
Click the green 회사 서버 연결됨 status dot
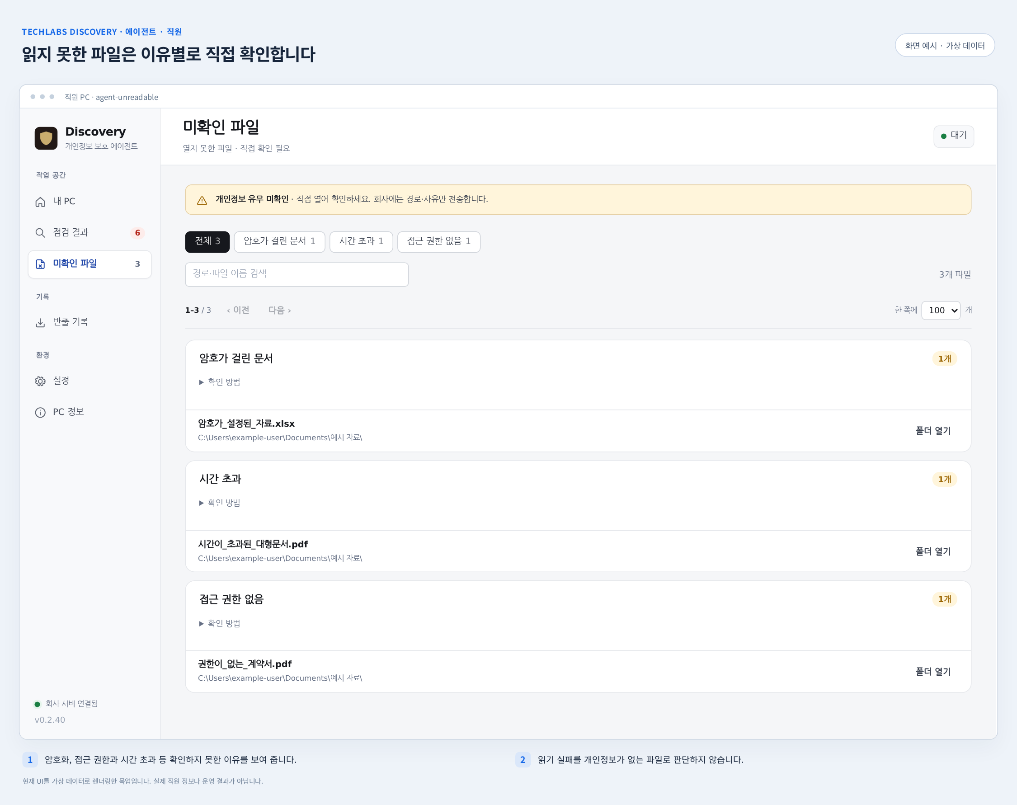(37, 704)
